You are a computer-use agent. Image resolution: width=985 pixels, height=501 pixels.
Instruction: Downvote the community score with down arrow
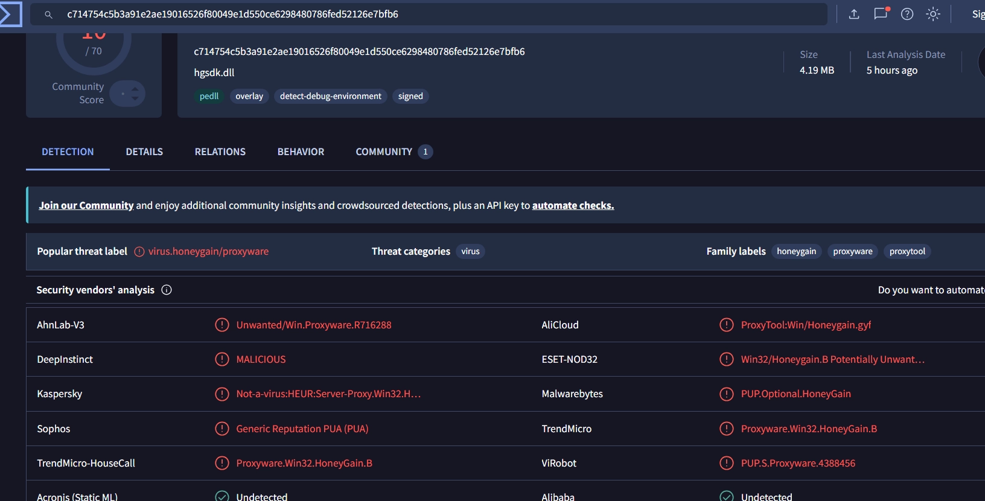point(135,98)
